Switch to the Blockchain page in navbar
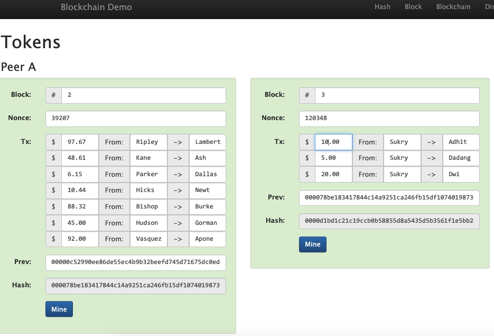 point(453,7)
